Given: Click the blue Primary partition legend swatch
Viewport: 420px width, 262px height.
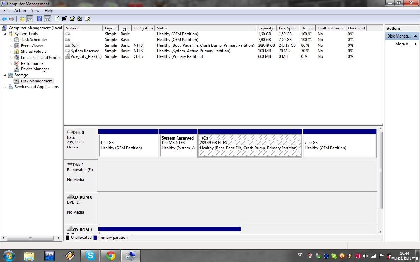Looking at the screenshot, I should coord(95,238).
